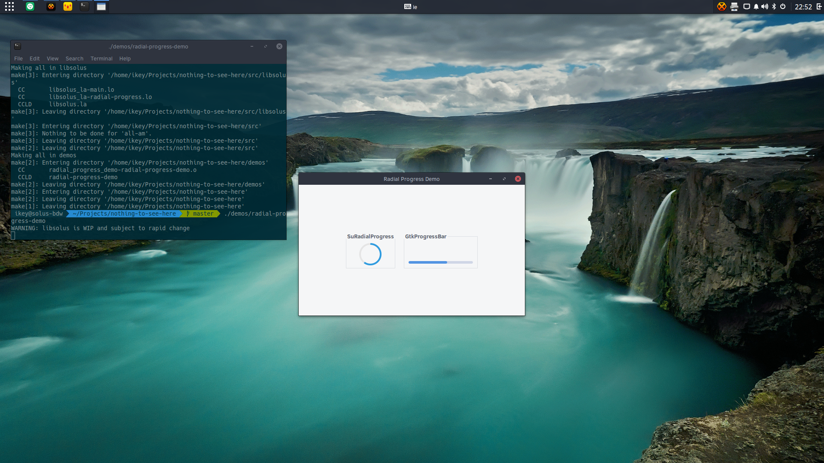Click the GtkProgressBar blue progress bar
Image resolution: width=824 pixels, height=463 pixels.
(441, 262)
